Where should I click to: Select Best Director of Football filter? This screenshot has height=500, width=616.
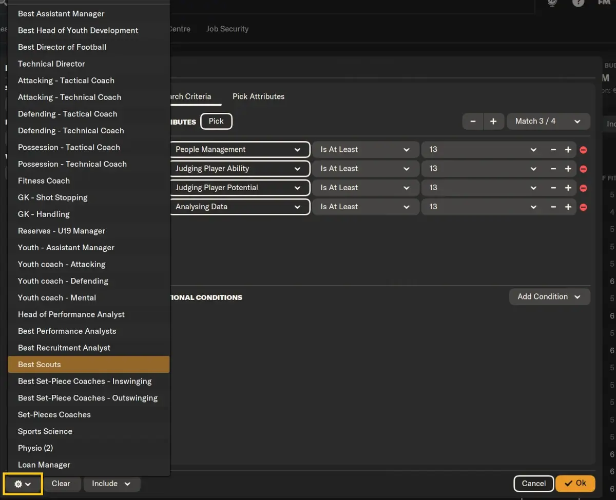point(89,47)
